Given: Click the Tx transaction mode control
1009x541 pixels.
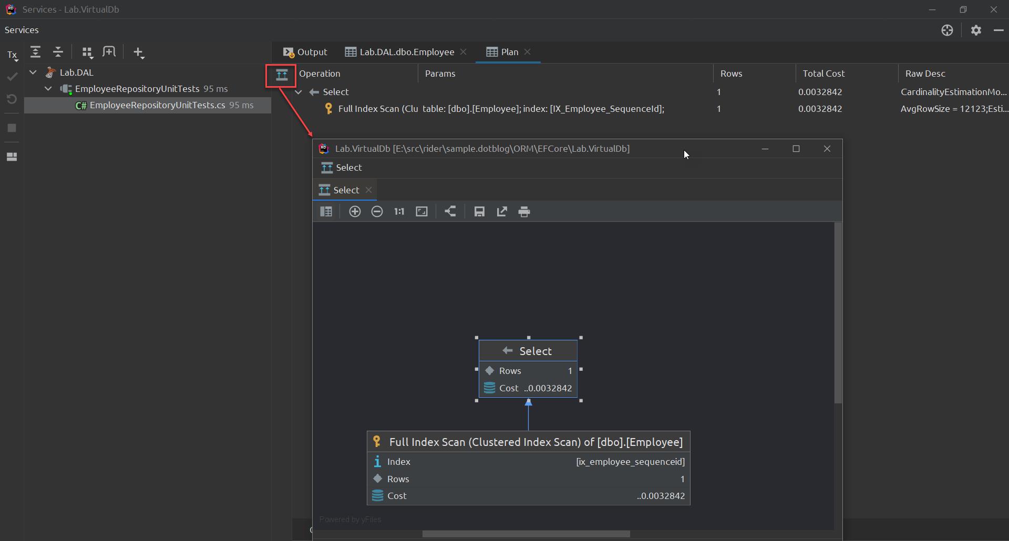Looking at the screenshot, I should click(x=12, y=55).
